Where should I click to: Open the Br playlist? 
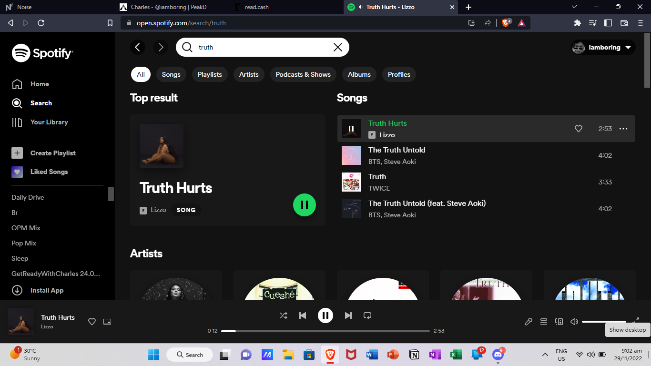point(15,213)
